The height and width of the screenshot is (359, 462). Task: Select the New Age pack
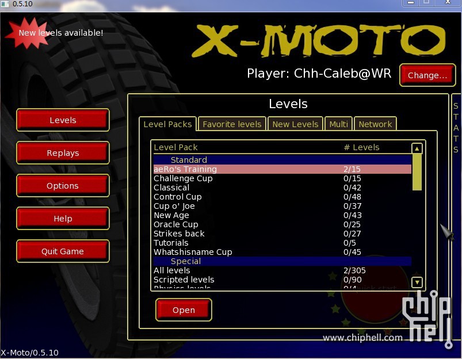click(282, 215)
